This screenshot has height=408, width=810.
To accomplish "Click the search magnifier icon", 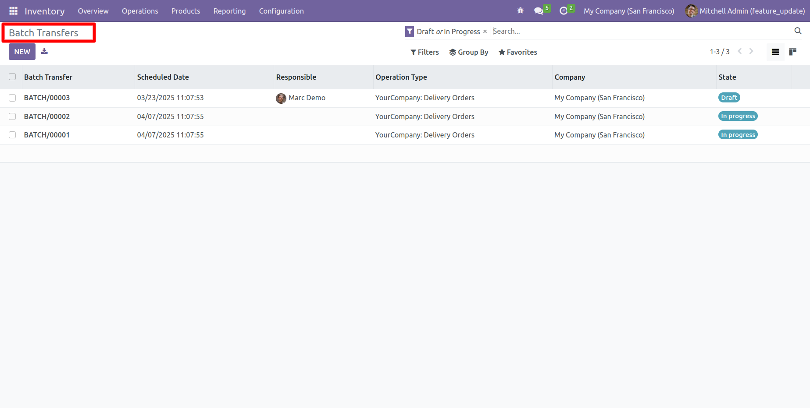I will coord(798,31).
